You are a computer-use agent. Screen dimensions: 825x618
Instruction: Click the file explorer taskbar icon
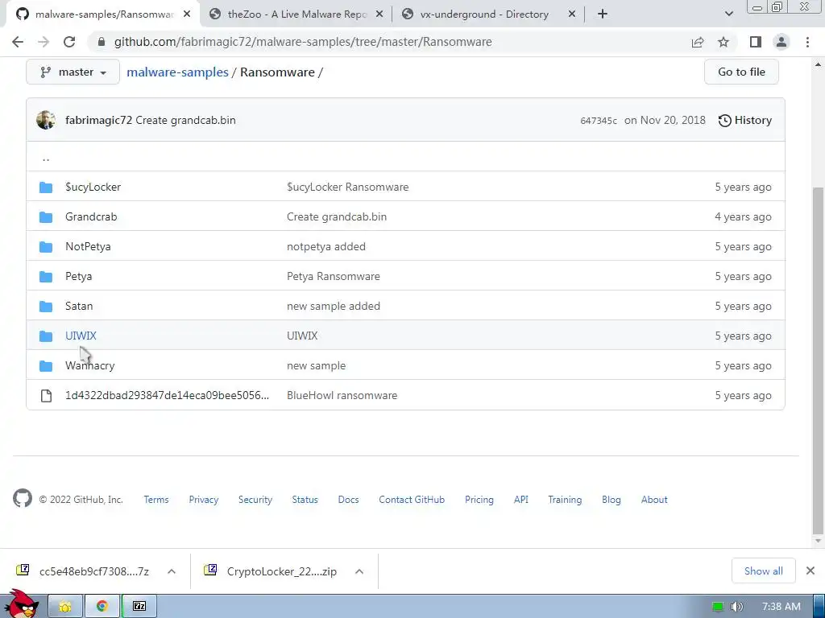pos(65,606)
